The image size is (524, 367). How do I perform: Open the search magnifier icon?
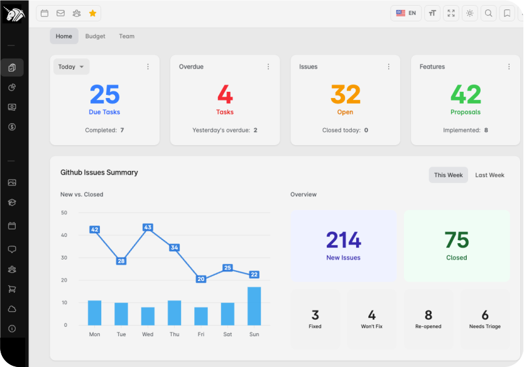488,13
